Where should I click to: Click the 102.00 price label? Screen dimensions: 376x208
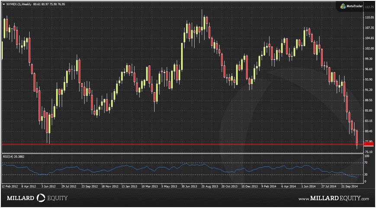coord(369,49)
